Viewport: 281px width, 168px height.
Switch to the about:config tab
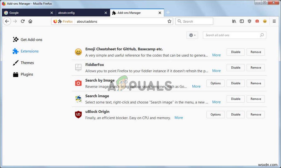tap(83, 13)
